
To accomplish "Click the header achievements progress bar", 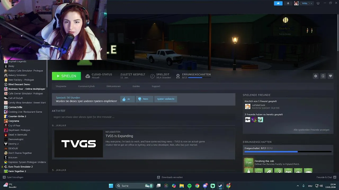I will (x=199, y=78).
